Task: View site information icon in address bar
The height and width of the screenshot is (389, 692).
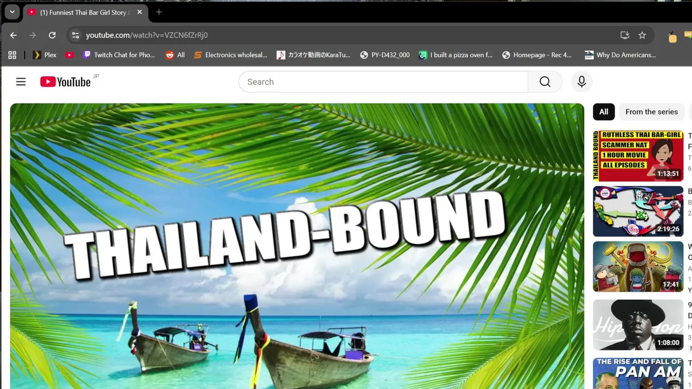Action: 75,35
